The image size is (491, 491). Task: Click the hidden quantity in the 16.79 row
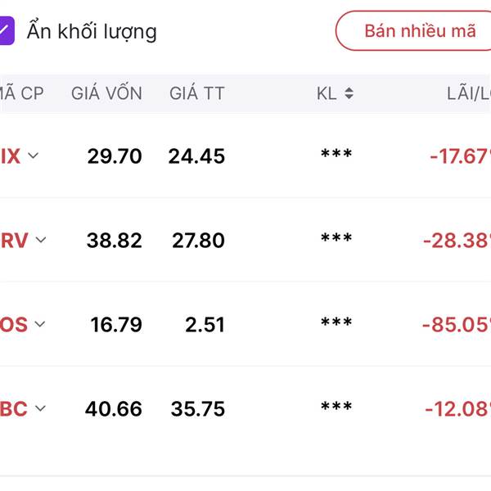point(336,323)
